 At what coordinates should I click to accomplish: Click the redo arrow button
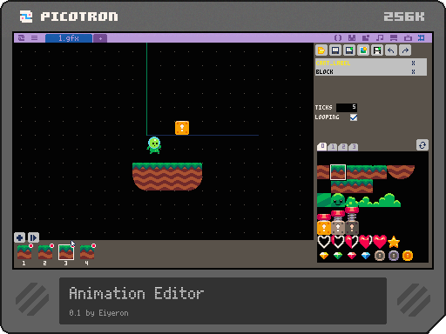[x=405, y=50]
